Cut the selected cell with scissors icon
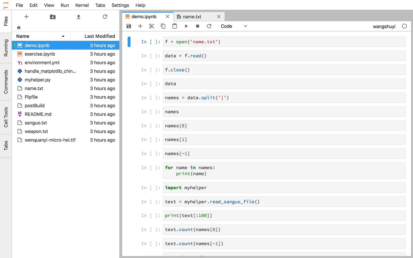Viewport: 413px width, 258px height. pos(152,26)
